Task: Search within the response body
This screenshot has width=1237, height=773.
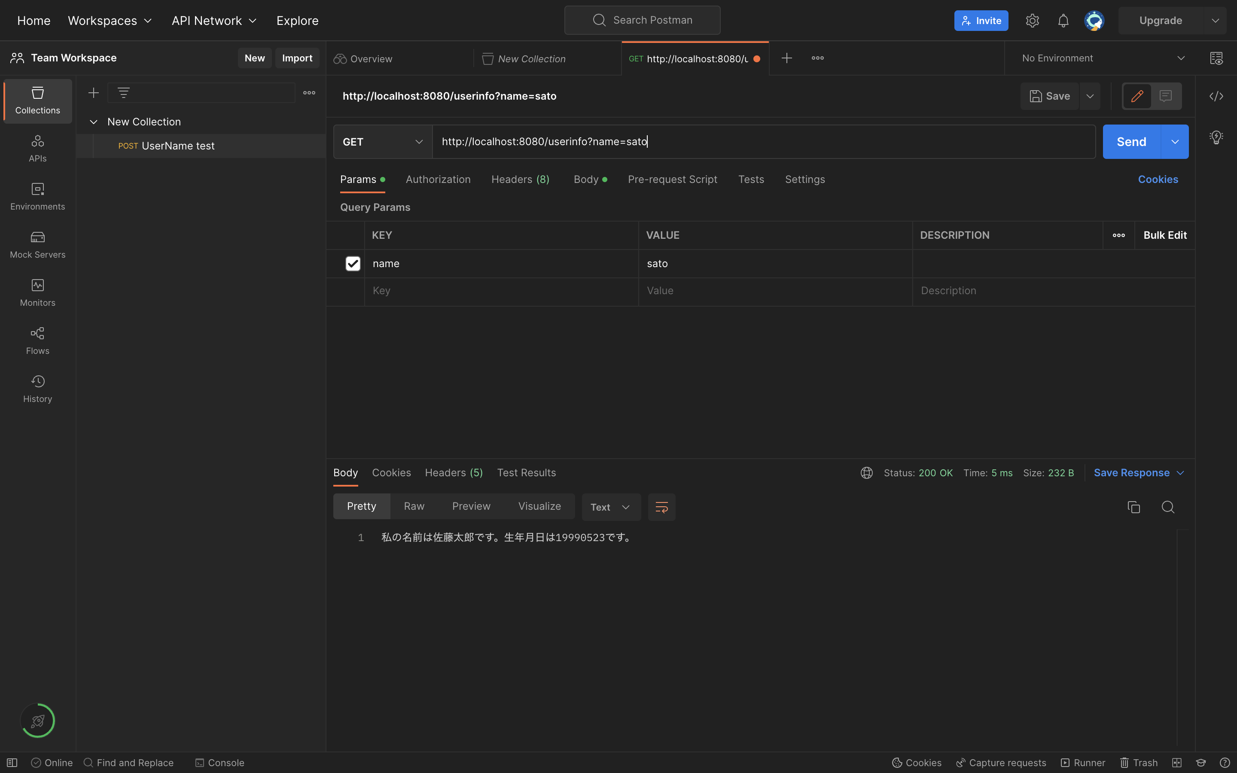Action: point(1168,507)
